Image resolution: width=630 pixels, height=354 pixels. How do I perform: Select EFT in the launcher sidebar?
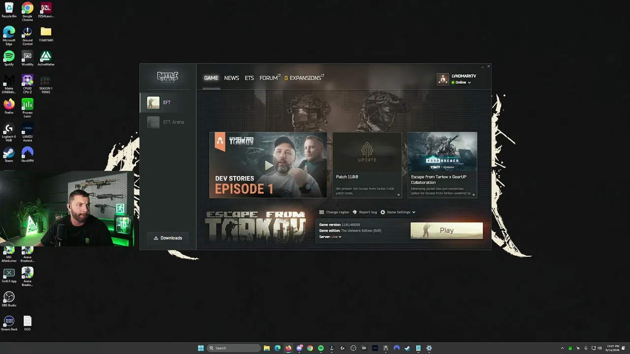click(x=167, y=102)
